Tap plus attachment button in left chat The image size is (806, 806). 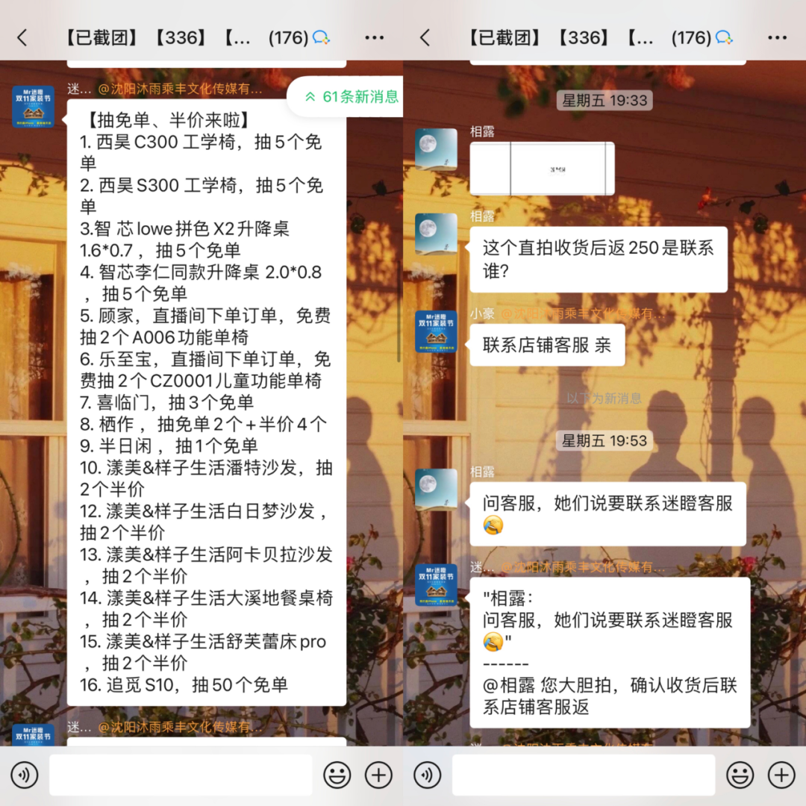(378, 775)
